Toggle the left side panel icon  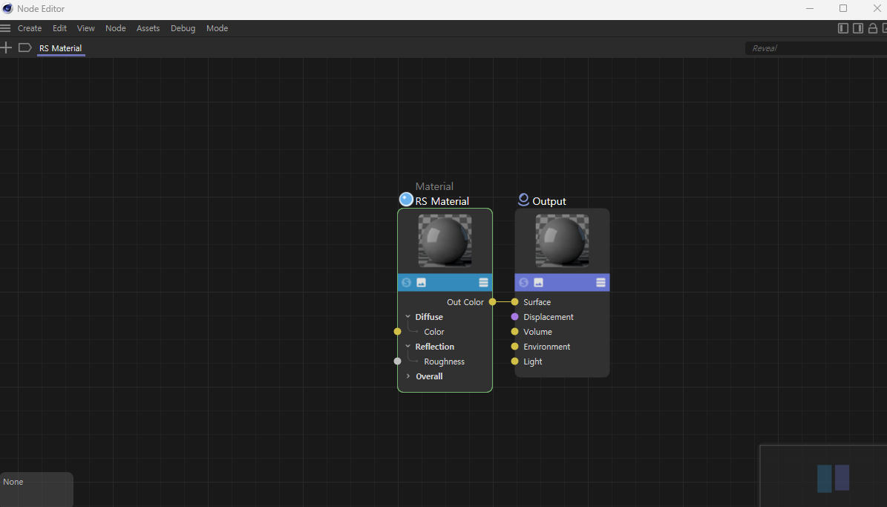[x=843, y=28]
